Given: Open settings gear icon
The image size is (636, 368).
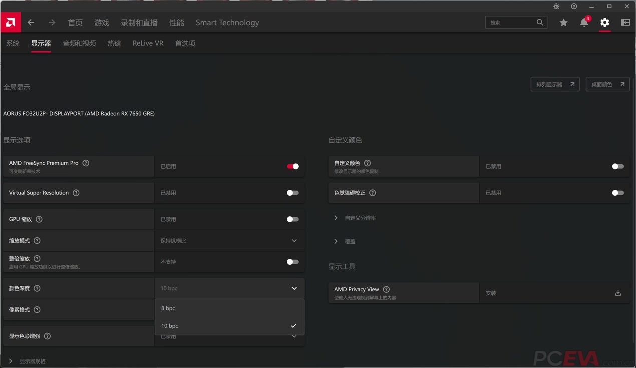Looking at the screenshot, I should 605,22.
